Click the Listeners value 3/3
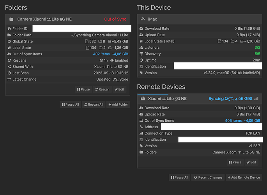Viewport: 267px width, 195px height. (257, 48)
